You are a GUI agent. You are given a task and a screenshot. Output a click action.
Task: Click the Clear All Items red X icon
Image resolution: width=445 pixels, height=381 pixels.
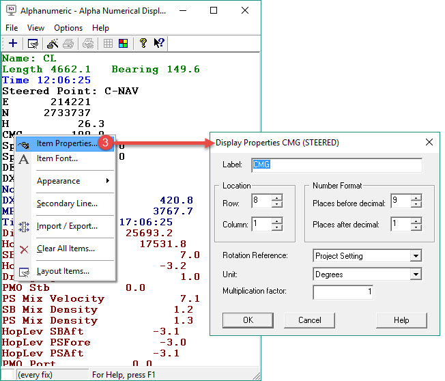pyautogui.click(x=24, y=249)
